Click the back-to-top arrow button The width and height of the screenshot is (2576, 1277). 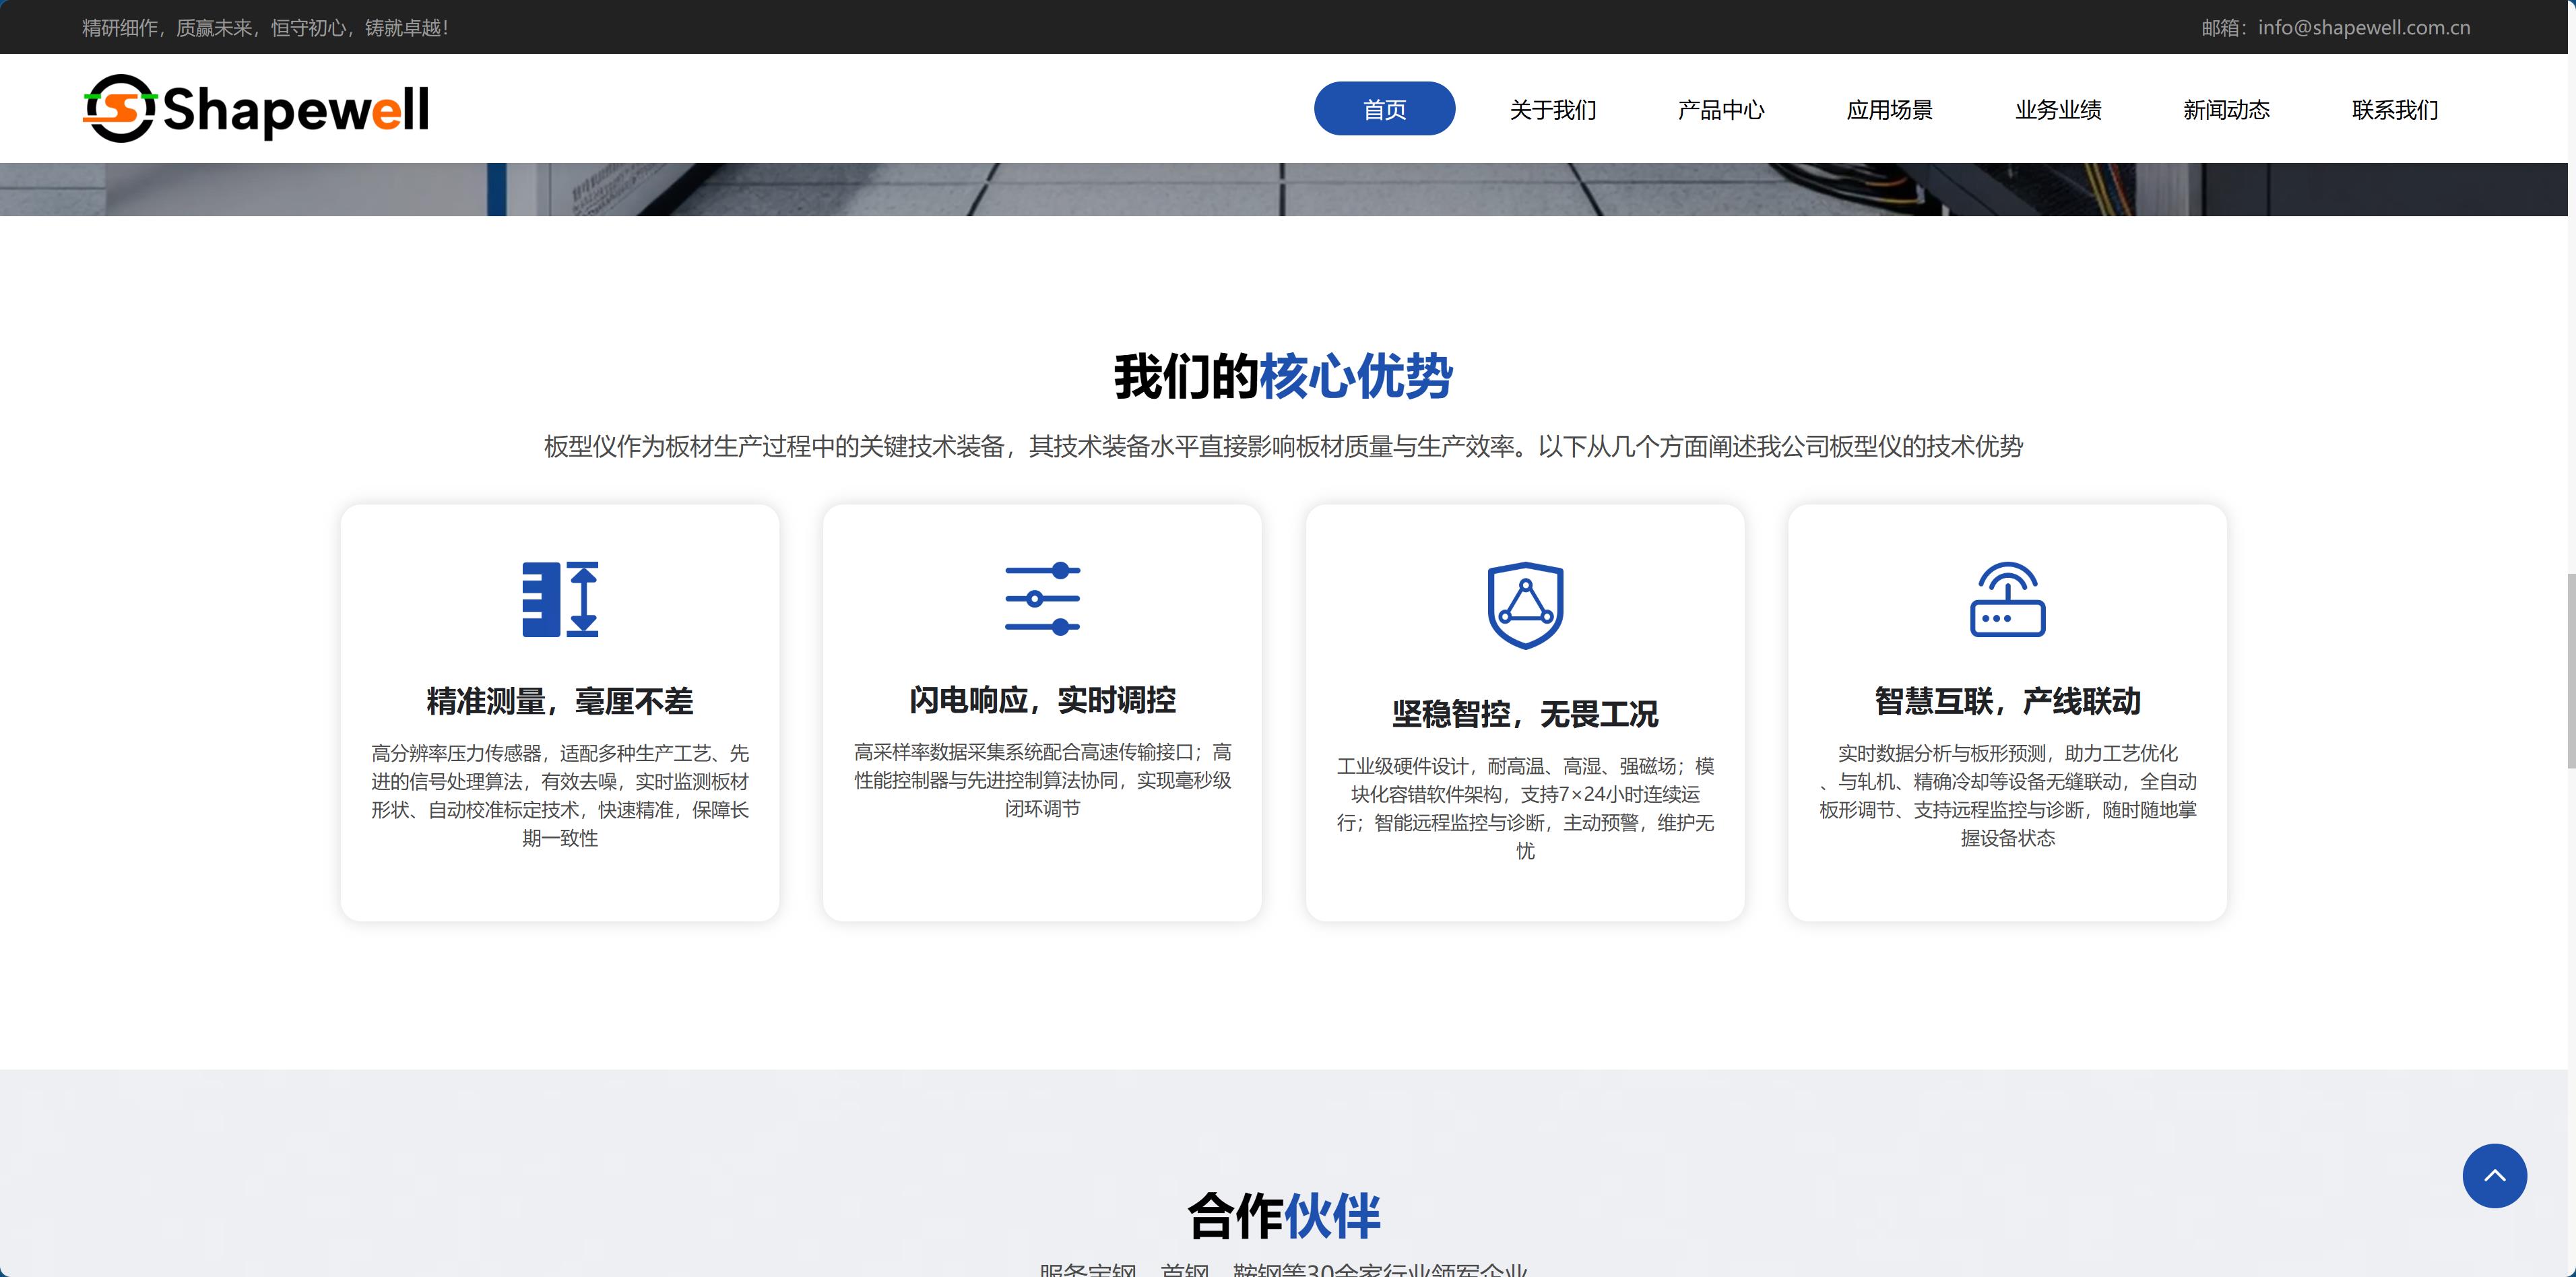pyautogui.click(x=2494, y=1175)
